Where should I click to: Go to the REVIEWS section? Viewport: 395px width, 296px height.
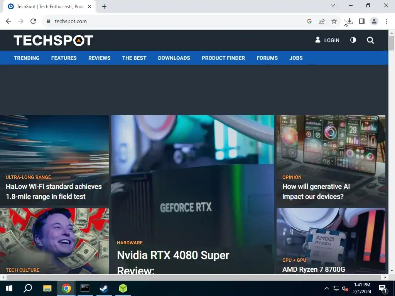point(99,58)
